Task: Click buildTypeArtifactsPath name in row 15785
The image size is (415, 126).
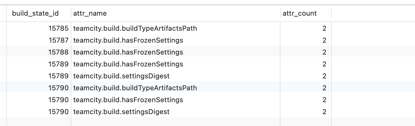Action: (x=135, y=29)
